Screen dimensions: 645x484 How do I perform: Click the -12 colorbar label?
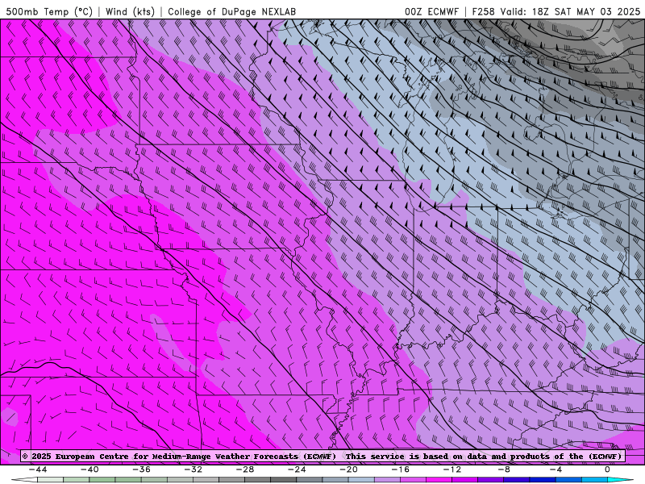pyautogui.click(x=452, y=469)
